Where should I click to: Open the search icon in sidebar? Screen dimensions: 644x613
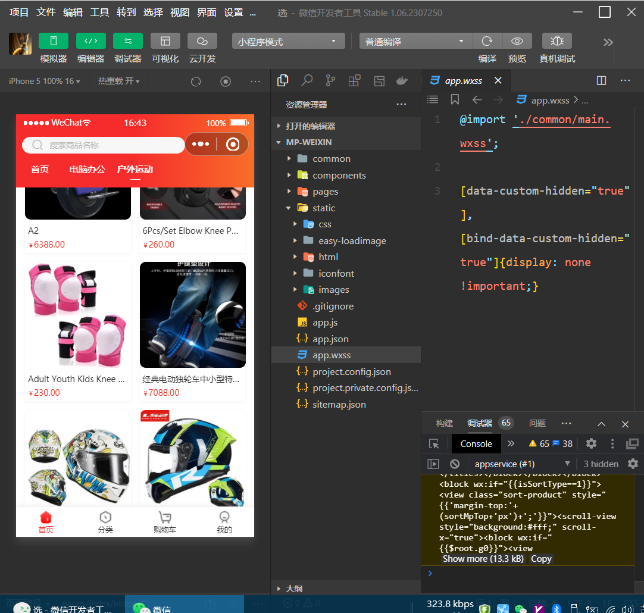[307, 80]
